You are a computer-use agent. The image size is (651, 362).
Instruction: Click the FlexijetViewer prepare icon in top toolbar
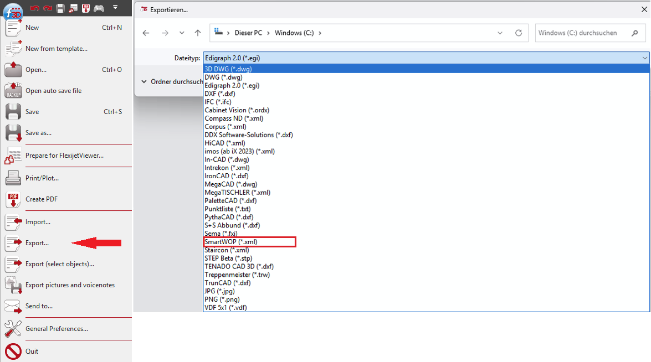(73, 8)
